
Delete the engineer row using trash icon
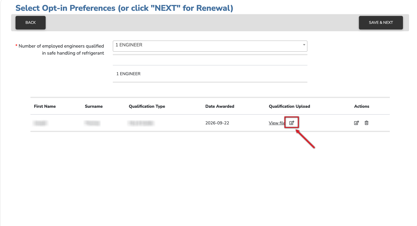tap(366, 123)
